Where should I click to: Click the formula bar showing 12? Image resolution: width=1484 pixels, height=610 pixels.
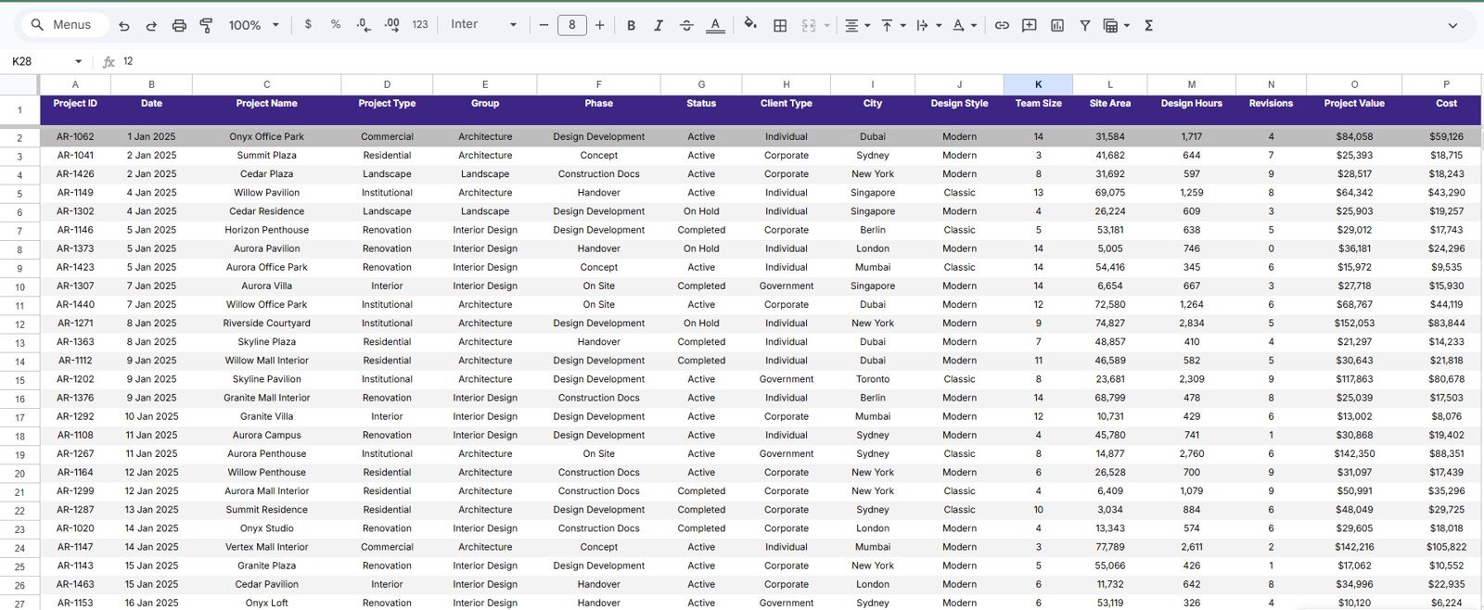[x=798, y=61]
